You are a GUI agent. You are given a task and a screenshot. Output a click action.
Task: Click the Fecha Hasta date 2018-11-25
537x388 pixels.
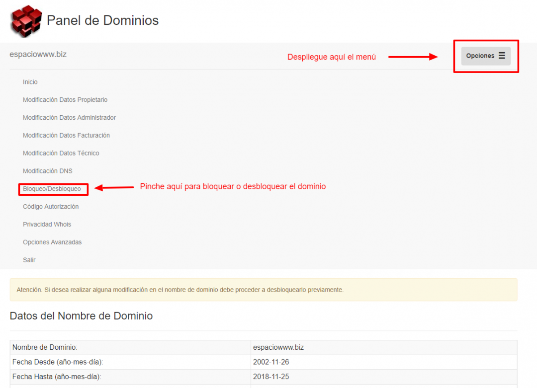click(270, 377)
